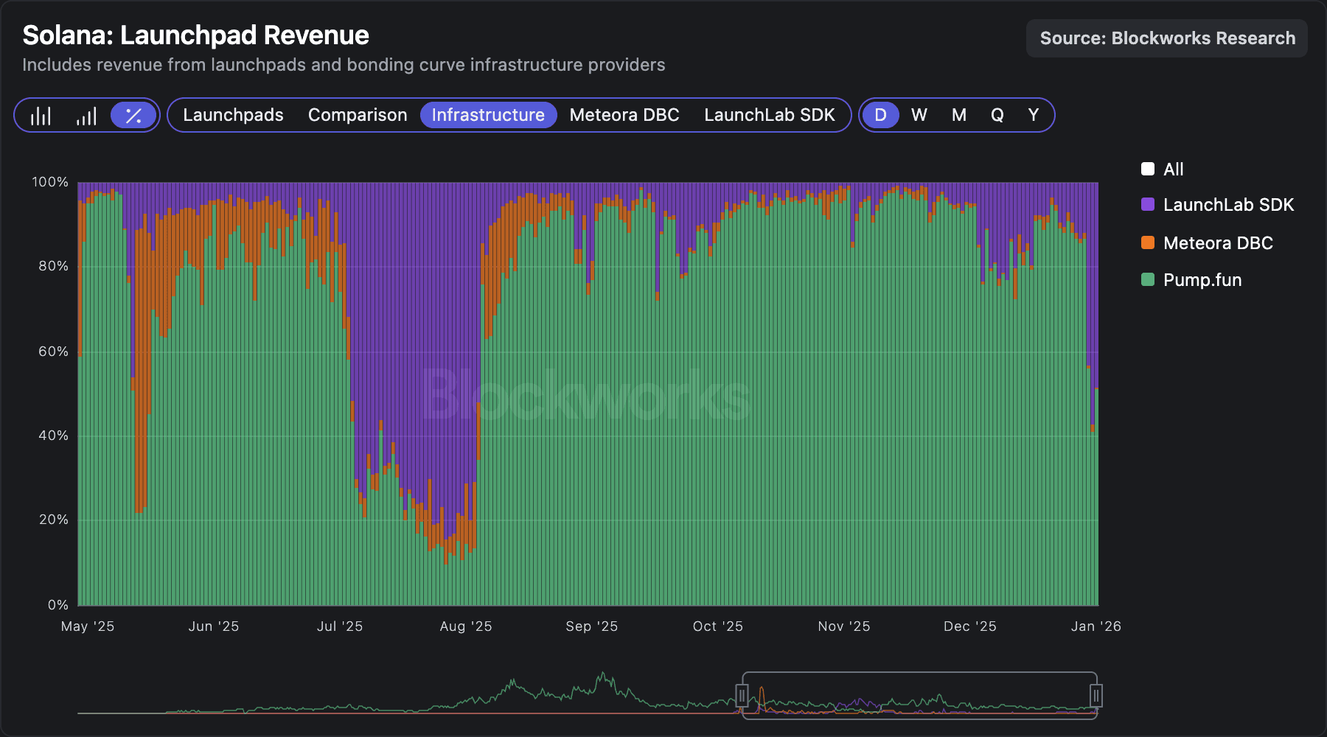Switch to the LaunchLab SDK tab
Image resolution: width=1327 pixels, height=737 pixels.
click(769, 115)
